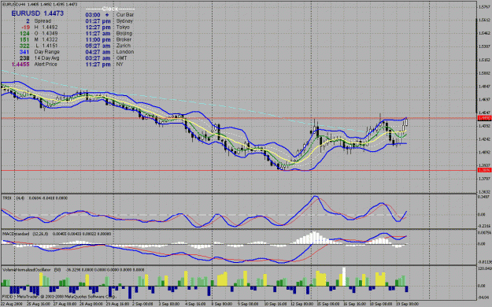Click the last white candlestick on chart

point(407,122)
